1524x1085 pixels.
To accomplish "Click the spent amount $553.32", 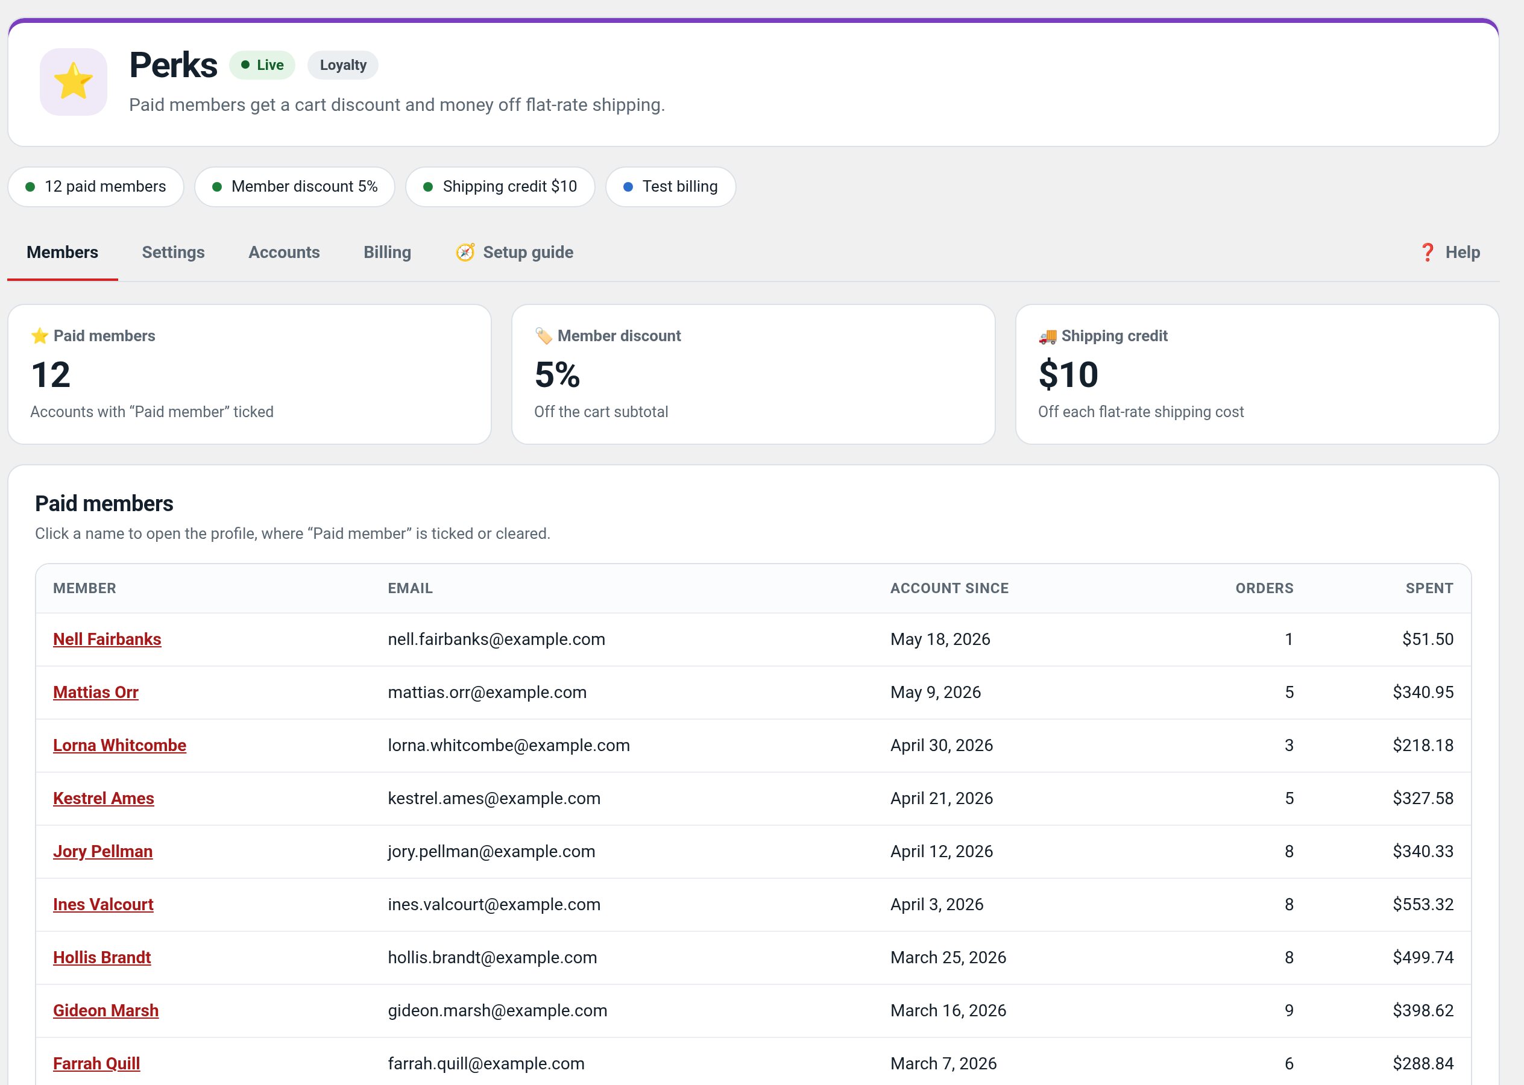I will 1423,905.
